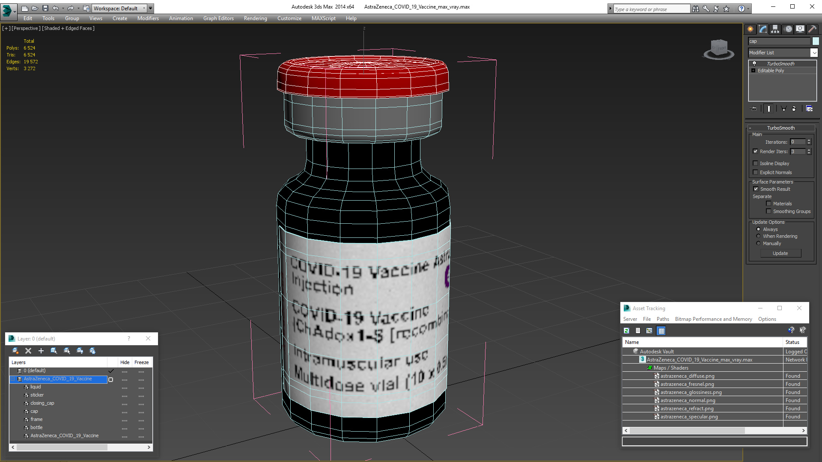Open the Graph Editors menu
Screen dimensions: 822x462
click(x=218, y=18)
